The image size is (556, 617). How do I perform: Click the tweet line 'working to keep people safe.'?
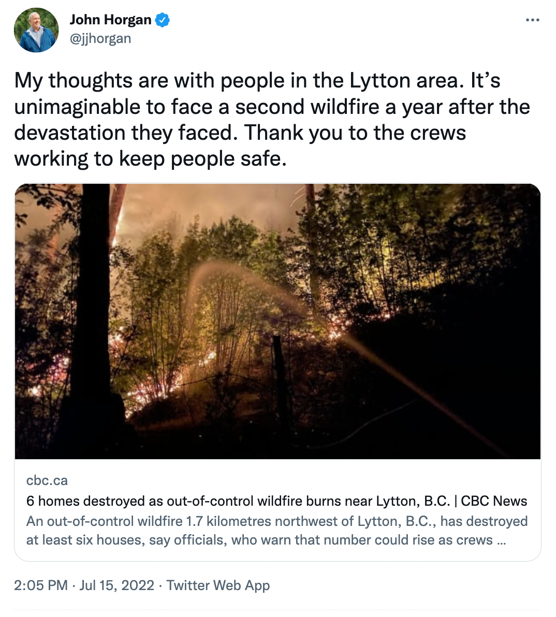coord(150,158)
